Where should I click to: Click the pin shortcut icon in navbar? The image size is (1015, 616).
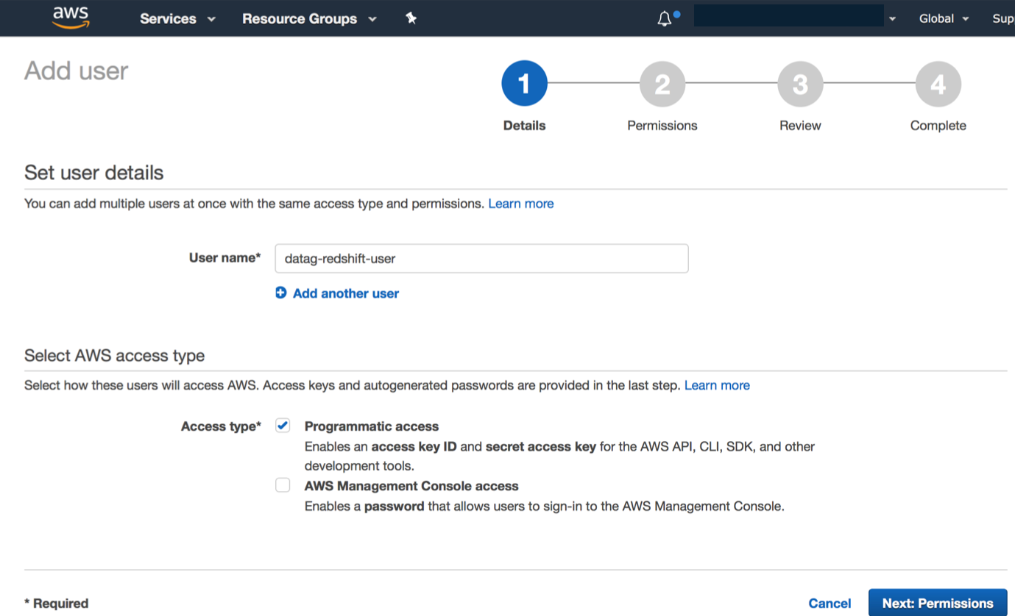click(x=411, y=18)
